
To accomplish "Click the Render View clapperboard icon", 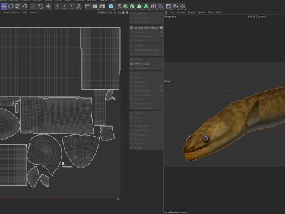I will click(88, 7).
